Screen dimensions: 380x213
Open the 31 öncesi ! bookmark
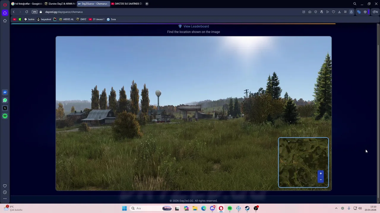(x=96, y=19)
